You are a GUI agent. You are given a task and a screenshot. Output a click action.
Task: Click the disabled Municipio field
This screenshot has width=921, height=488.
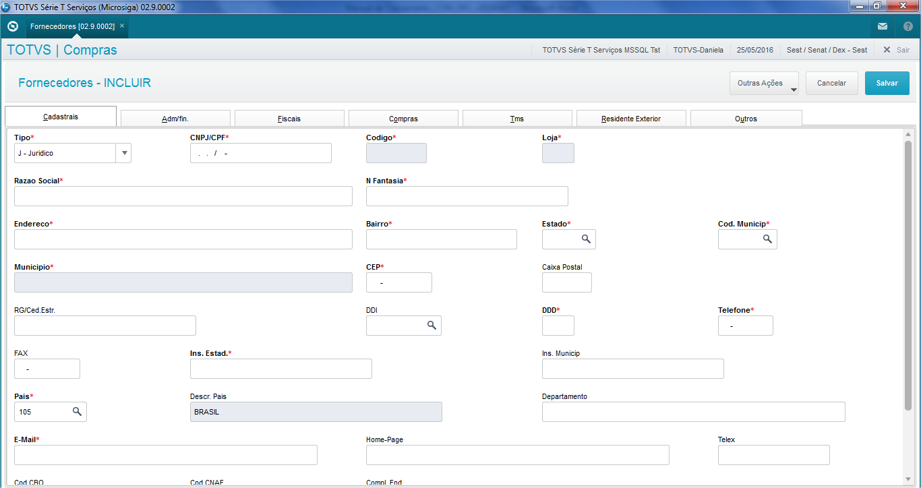(x=183, y=282)
